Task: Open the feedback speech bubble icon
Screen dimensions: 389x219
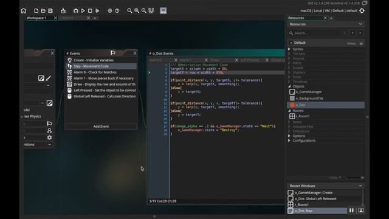Action: pos(365,3)
